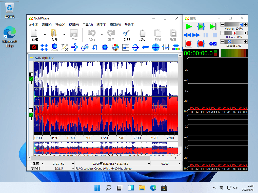Open the selection range dropdown in status bar
The width and height of the screenshot is (258, 193).
(149, 164)
